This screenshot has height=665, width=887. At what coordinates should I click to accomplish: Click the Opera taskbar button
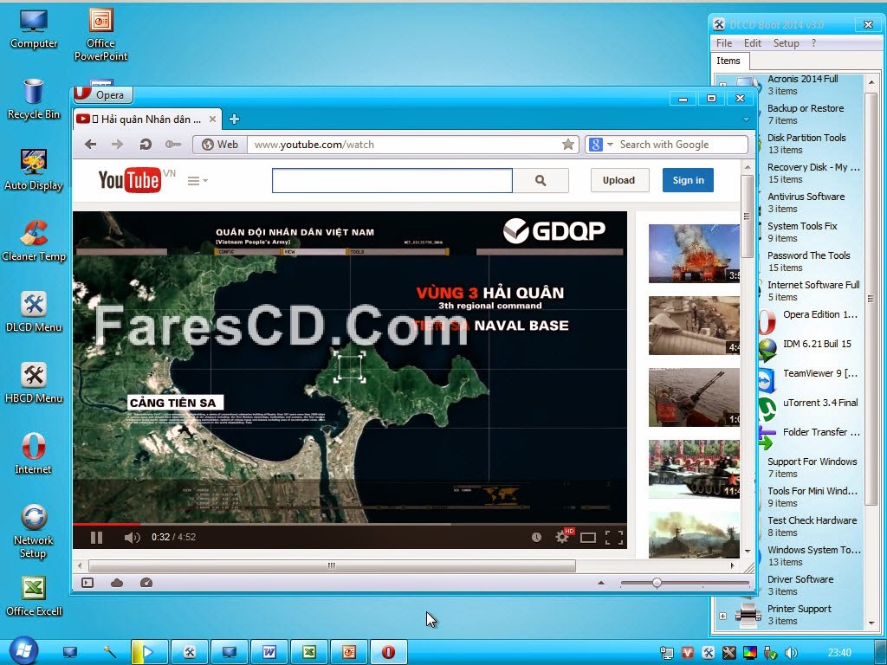(x=389, y=652)
